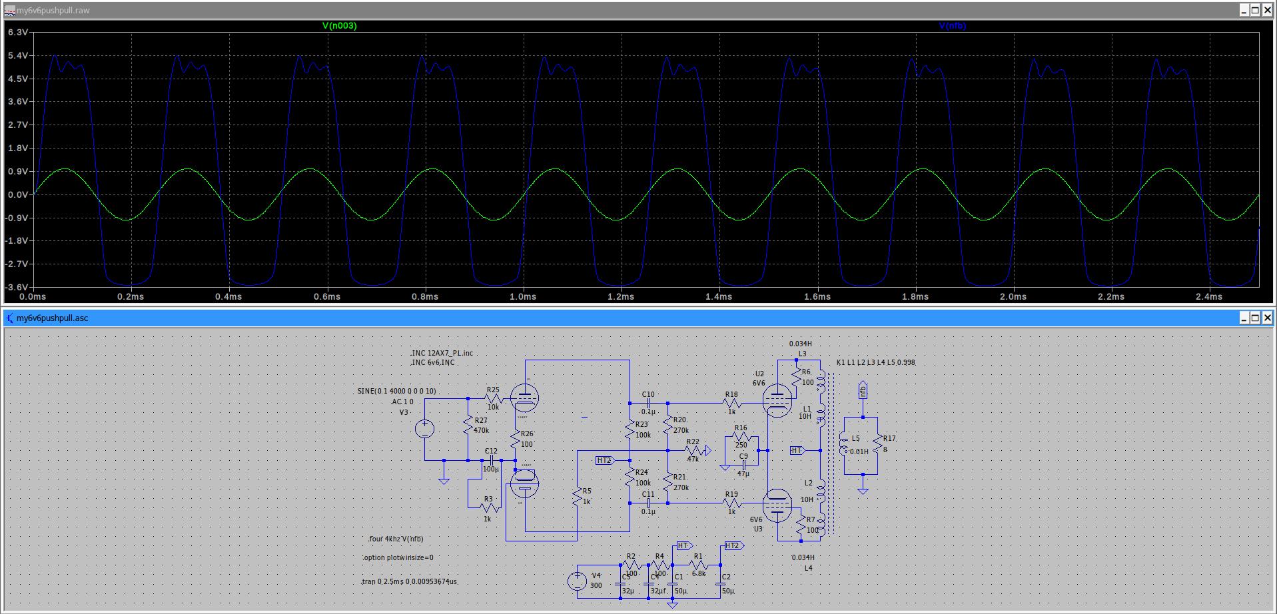Select resistor R20 270k symbol
The height and width of the screenshot is (614, 1277).
pos(667,425)
